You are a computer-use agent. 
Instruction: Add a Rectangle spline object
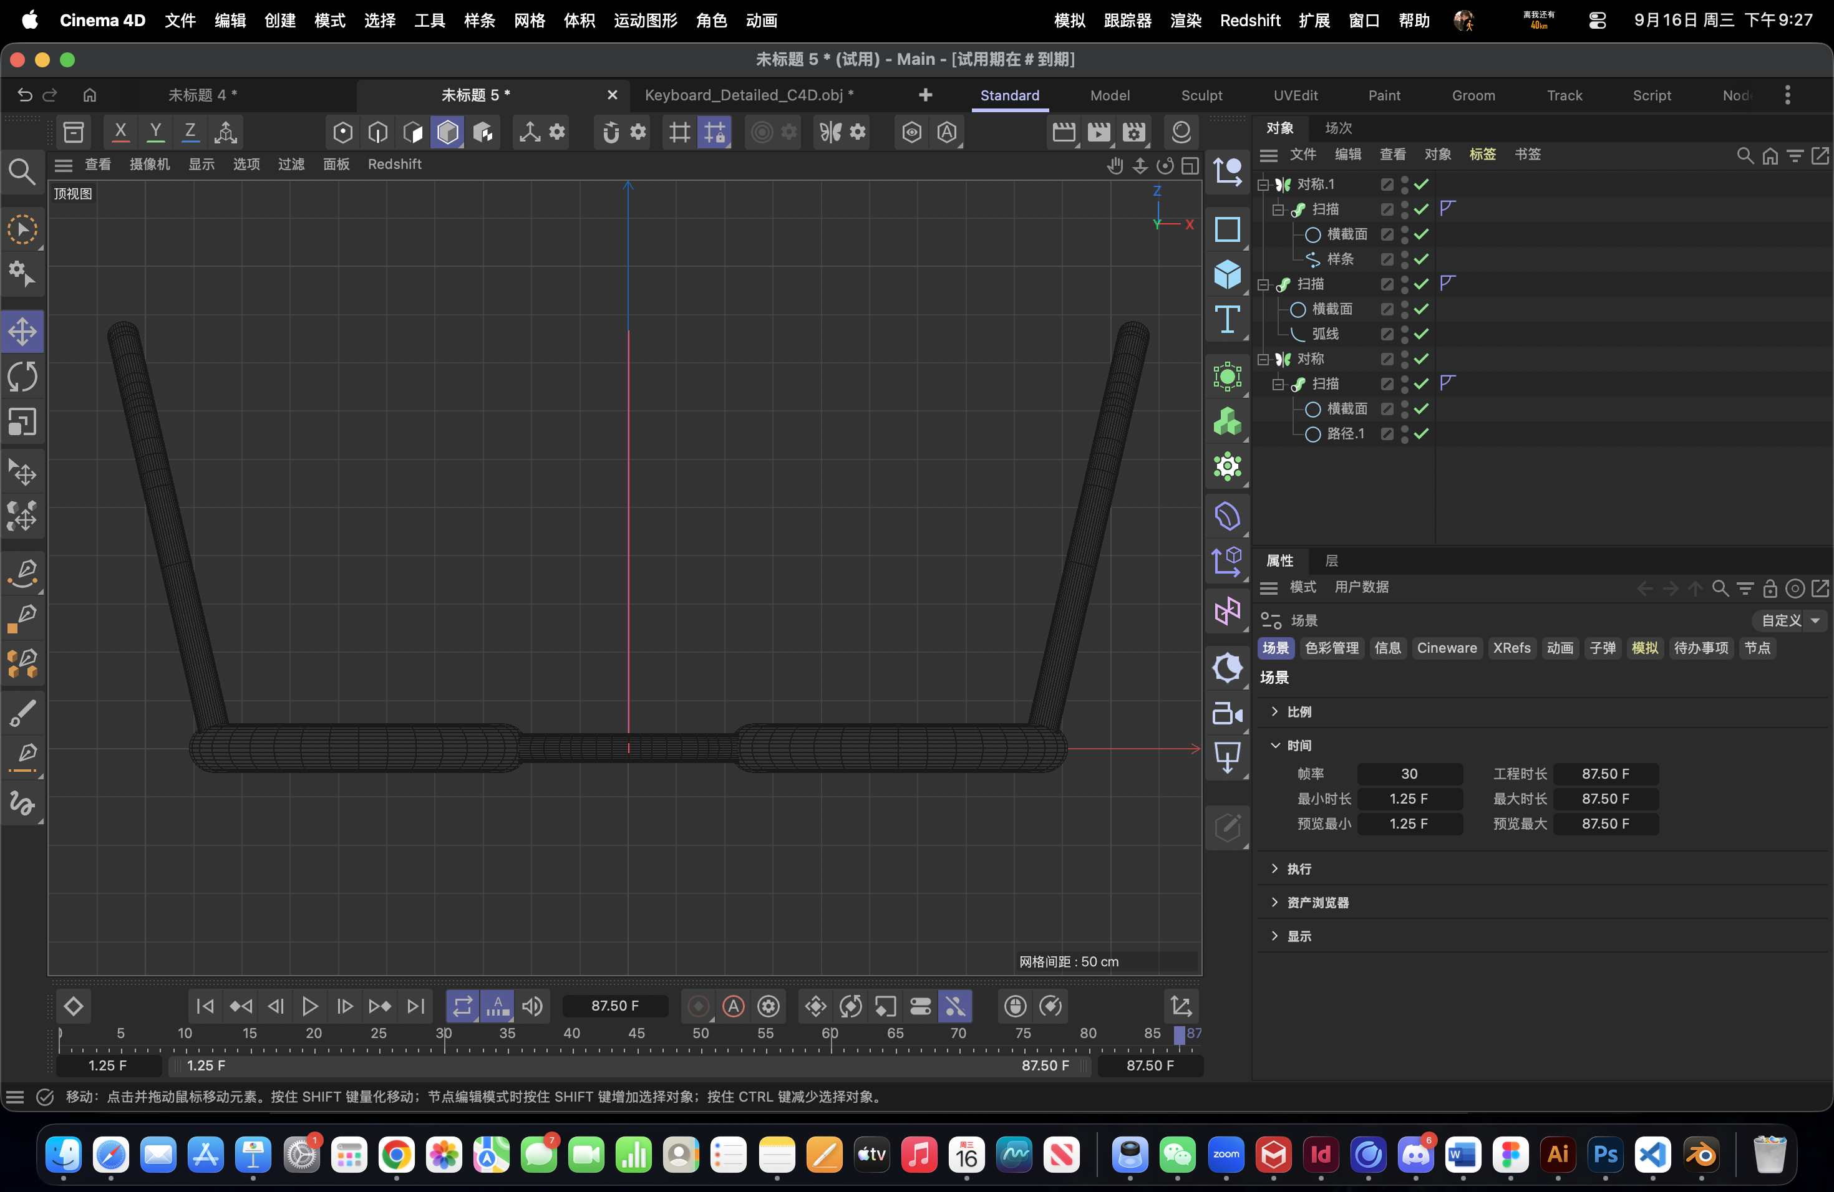[1227, 229]
